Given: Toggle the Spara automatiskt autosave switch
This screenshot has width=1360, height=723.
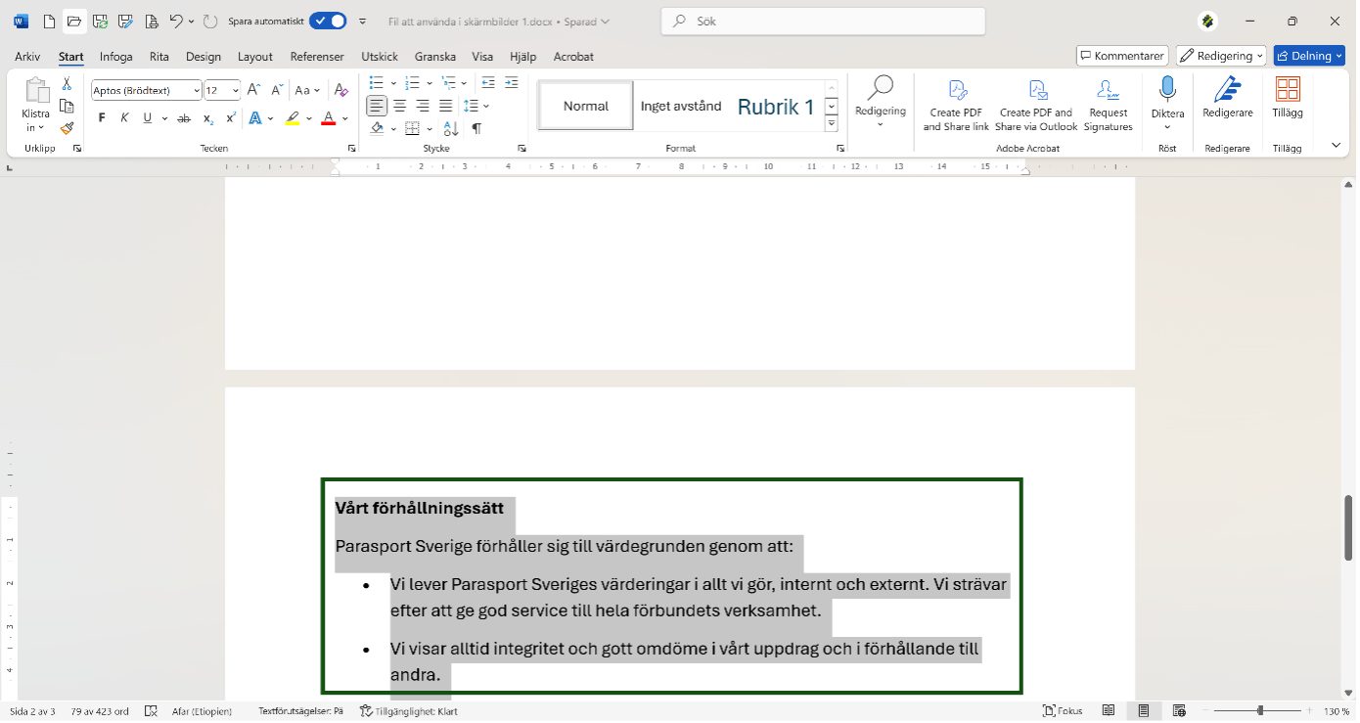Looking at the screenshot, I should click(x=328, y=22).
